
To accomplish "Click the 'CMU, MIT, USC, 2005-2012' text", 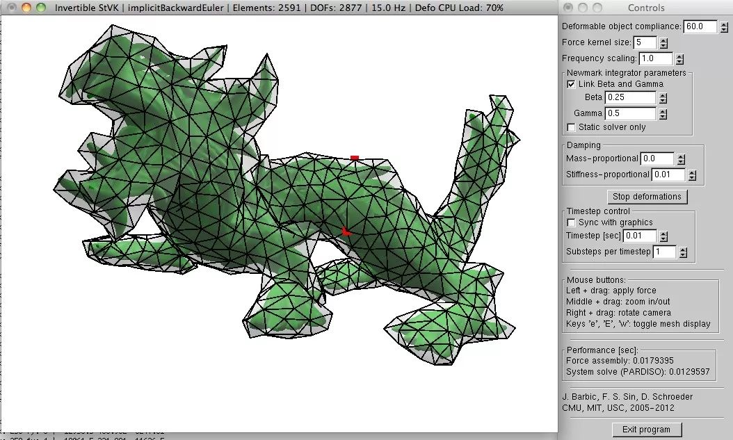I will 618,408.
